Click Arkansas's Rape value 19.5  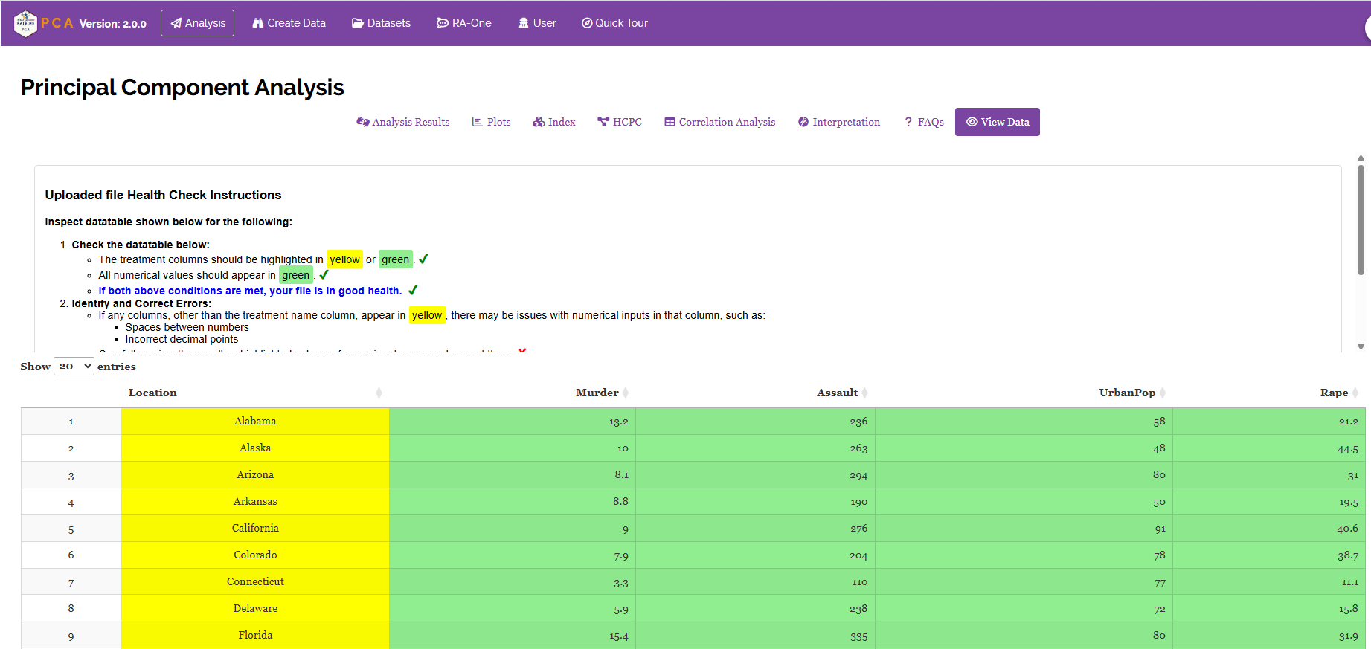1349,502
